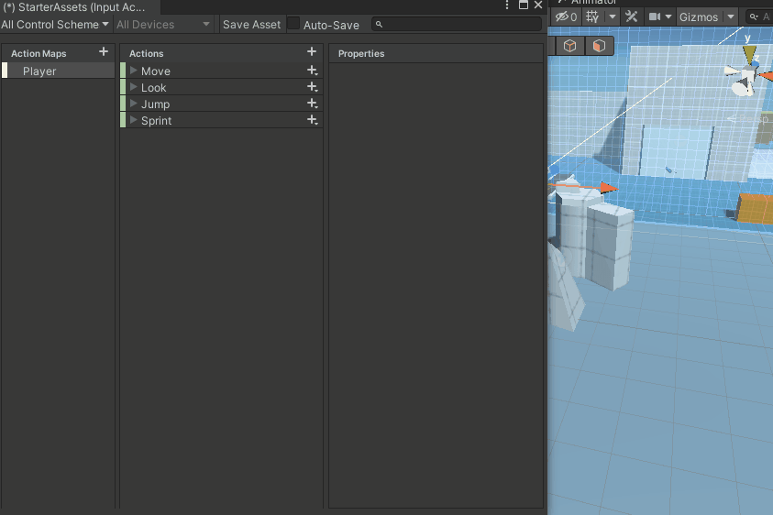Select the Player action map
The height and width of the screenshot is (515, 773).
[39, 71]
